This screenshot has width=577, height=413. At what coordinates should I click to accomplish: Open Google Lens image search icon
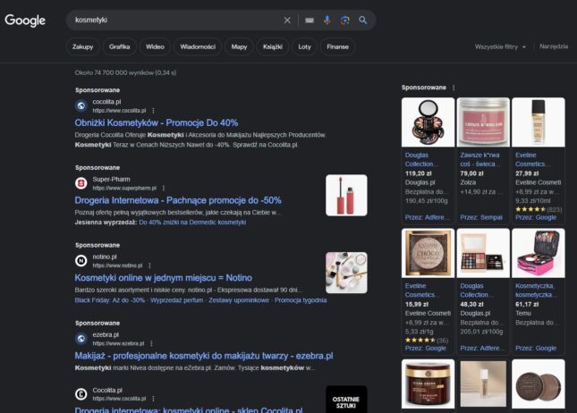(x=344, y=21)
